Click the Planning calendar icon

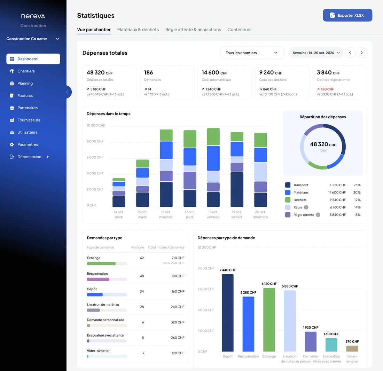12,83
